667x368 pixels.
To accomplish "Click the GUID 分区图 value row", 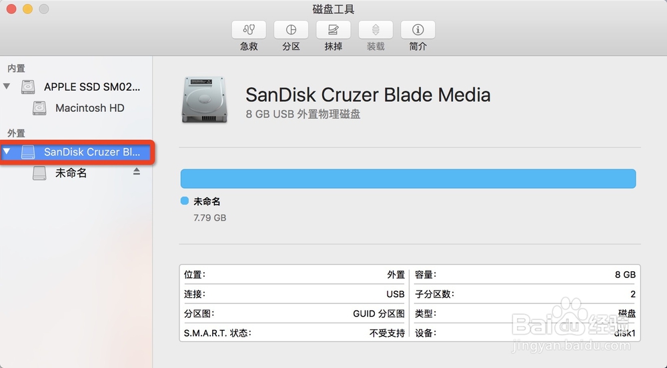I will click(x=294, y=313).
